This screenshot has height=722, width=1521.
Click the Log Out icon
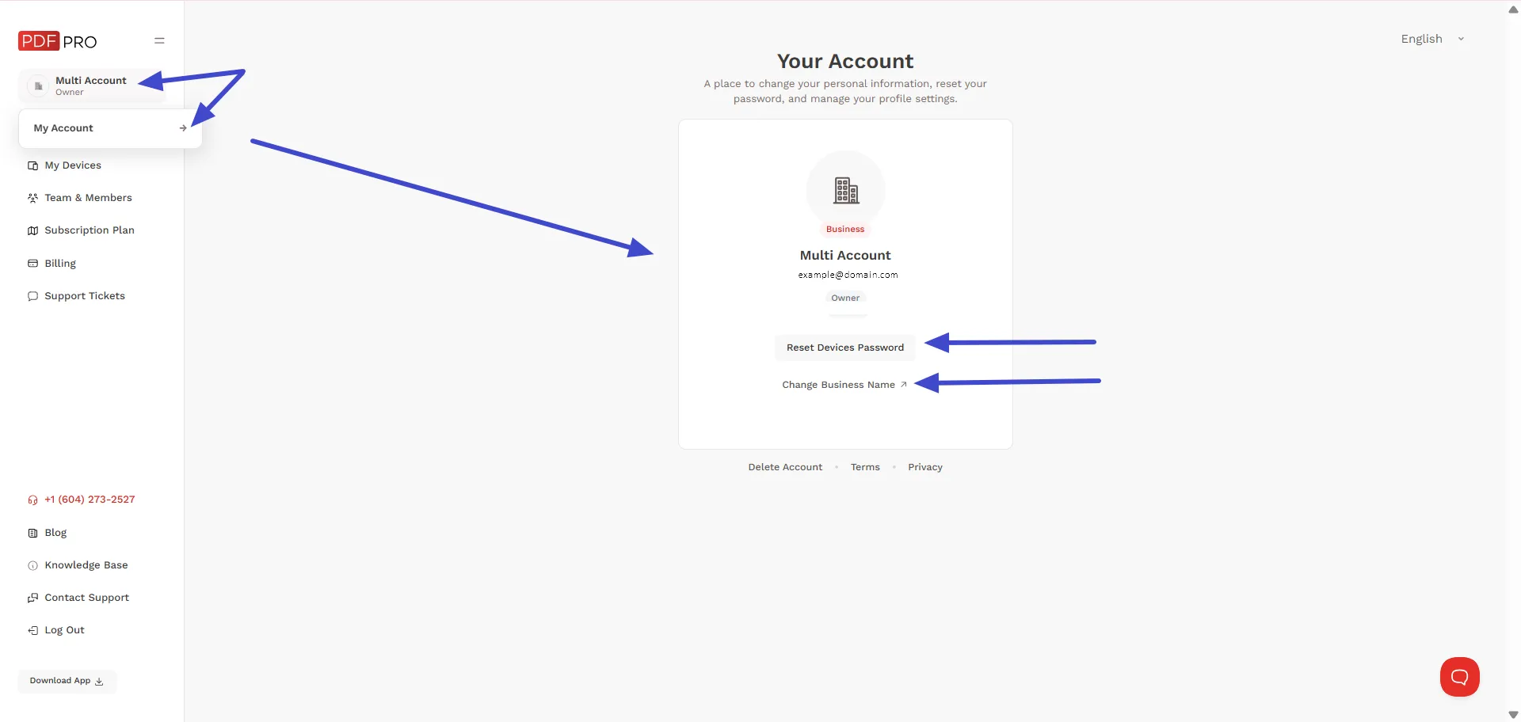tap(32, 630)
